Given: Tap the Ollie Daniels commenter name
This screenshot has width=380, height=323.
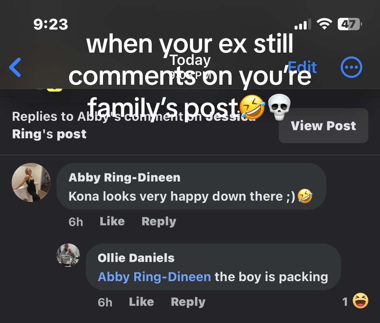Looking at the screenshot, I should click(x=136, y=258).
